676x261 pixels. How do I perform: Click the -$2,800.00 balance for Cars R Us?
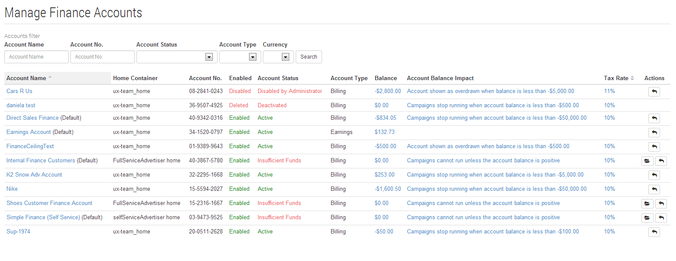tap(388, 91)
